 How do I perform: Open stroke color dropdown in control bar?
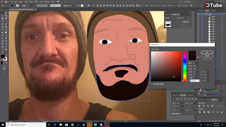20,6
